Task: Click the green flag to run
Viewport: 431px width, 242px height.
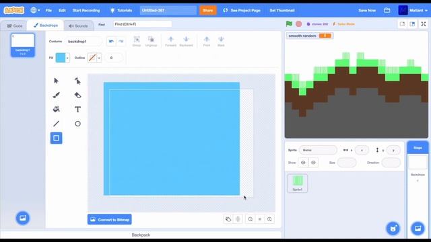Action: 289,24
